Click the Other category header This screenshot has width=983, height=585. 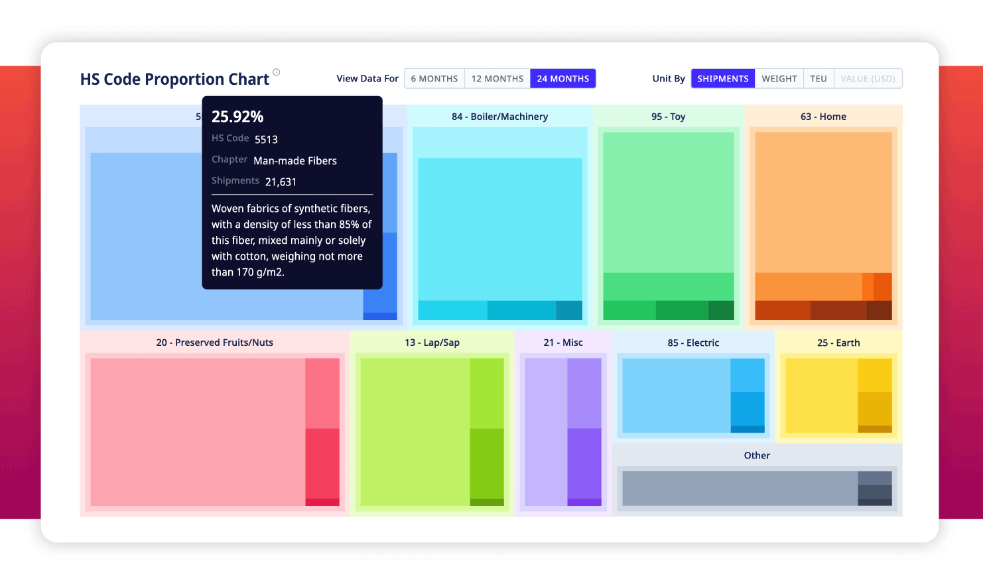[757, 455]
